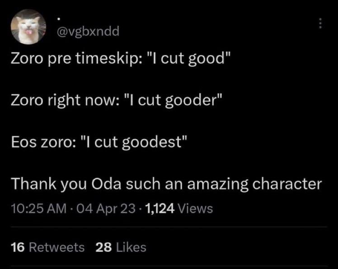Click the word 'goodest' in tweet
This screenshot has width=338, height=269.
point(152,143)
